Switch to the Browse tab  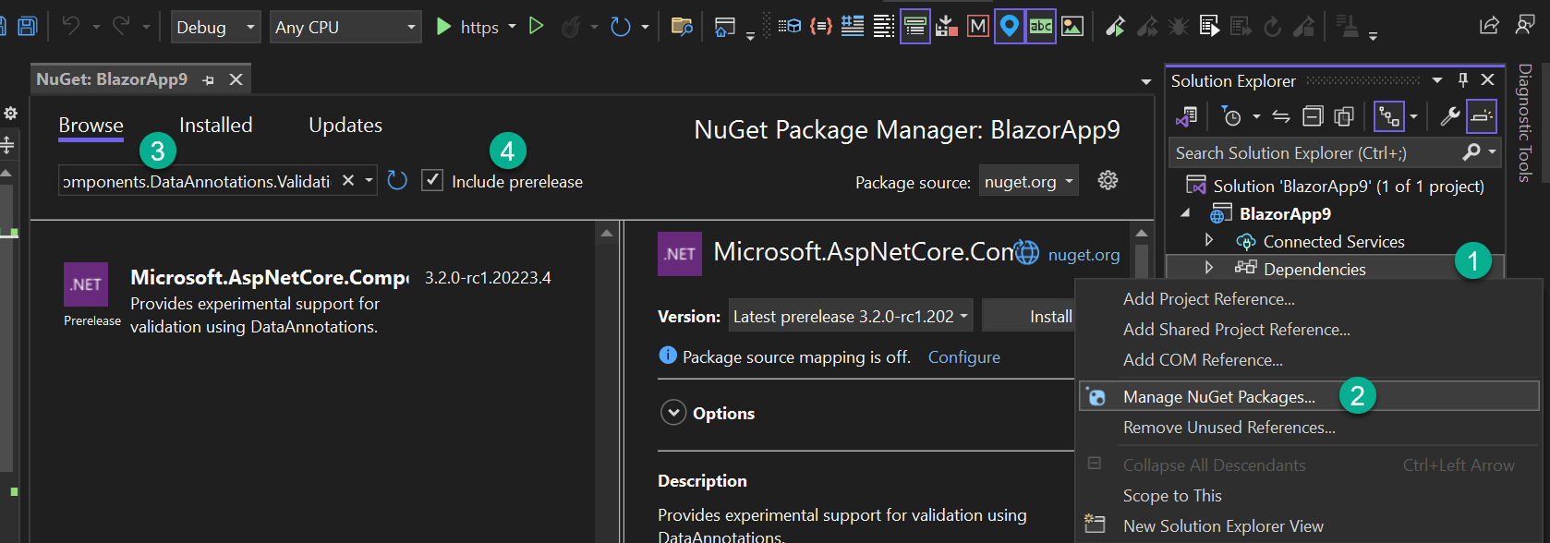pyautogui.click(x=91, y=125)
